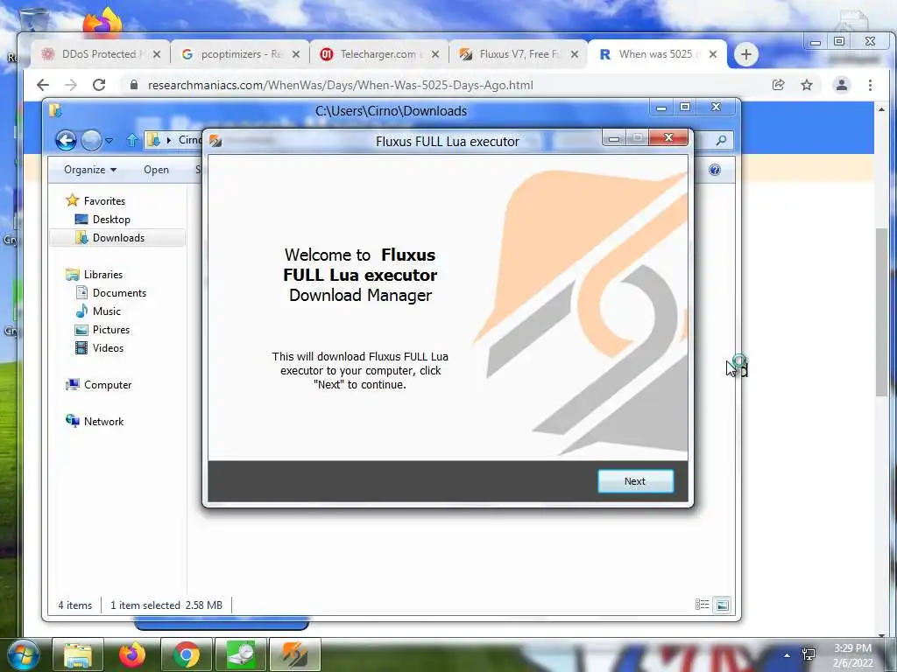This screenshot has width=897, height=672.
Task: Minimize the Fluxus FULL Lua executor dialog
Action: (x=614, y=138)
